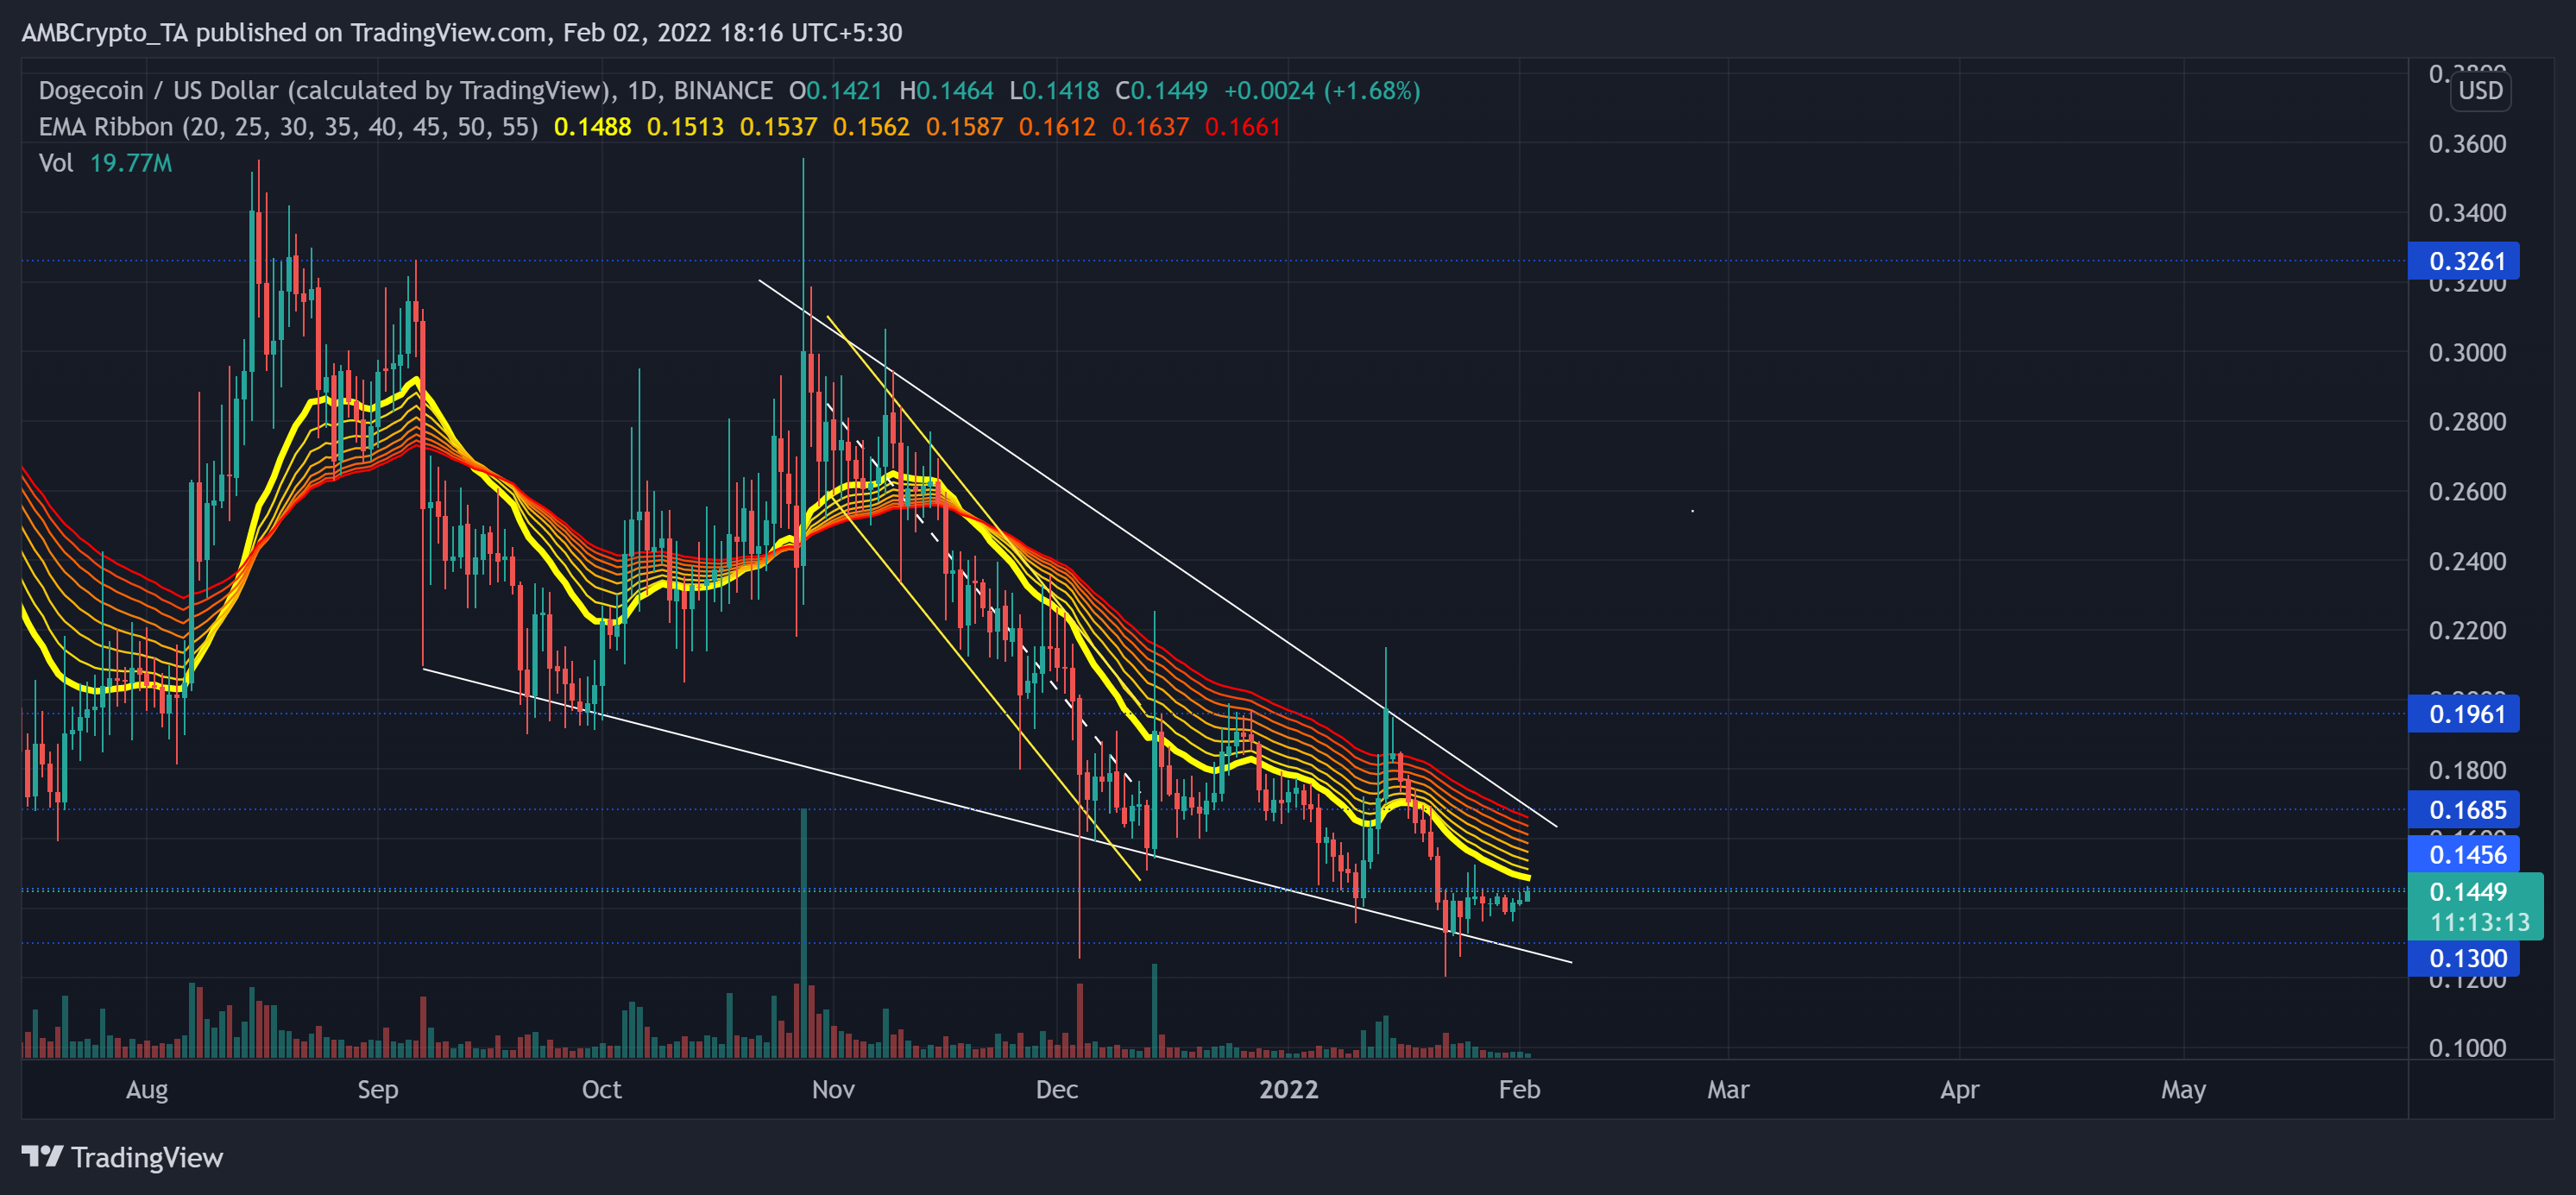Click the current price 0.1449 label

coord(2468,892)
